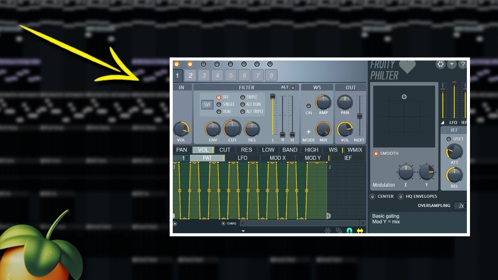Click the yellow double-arrow slide icon
Viewport: 498px width, 280px height.
click(360, 231)
